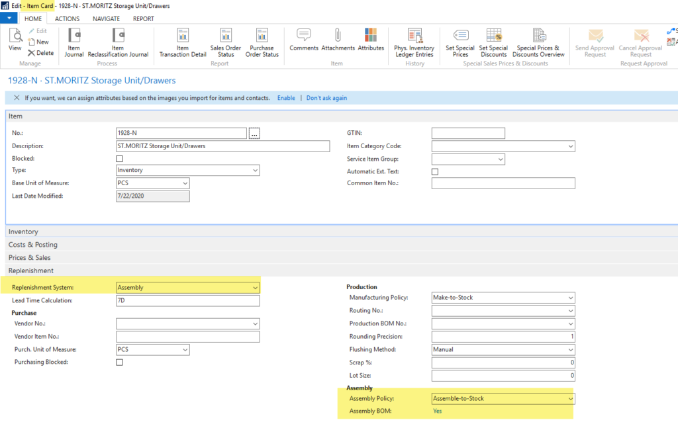Check the Purchasing Blocked box
Image resolution: width=678 pixels, height=422 pixels.
(119, 362)
